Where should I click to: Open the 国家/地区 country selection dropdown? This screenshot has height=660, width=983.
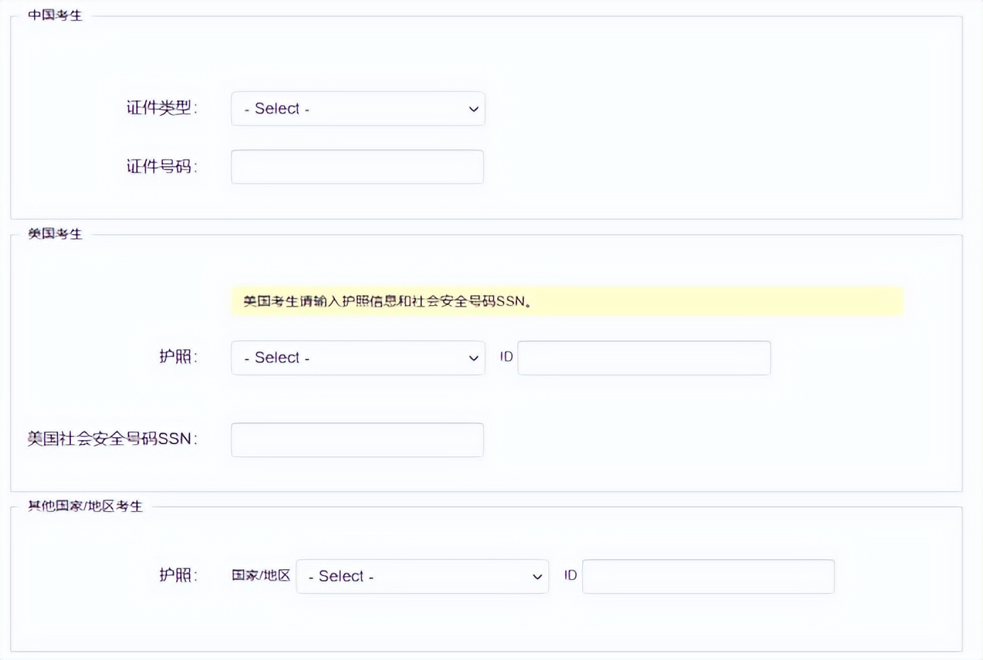point(422,576)
